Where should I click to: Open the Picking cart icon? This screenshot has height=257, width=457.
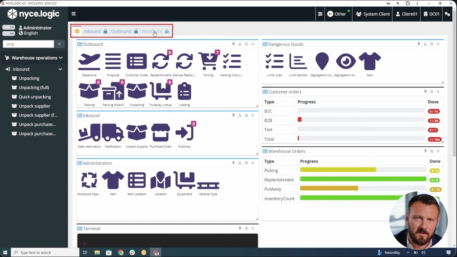(x=208, y=61)
